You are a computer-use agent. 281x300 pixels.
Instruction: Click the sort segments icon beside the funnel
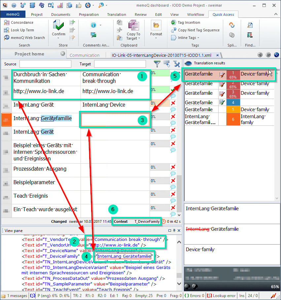pos(167,64)
